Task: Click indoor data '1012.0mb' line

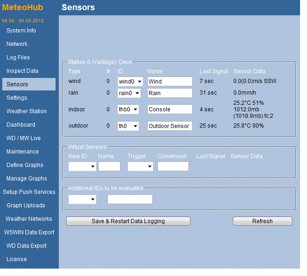Action: pyautogui.click(x=246, y=109)
